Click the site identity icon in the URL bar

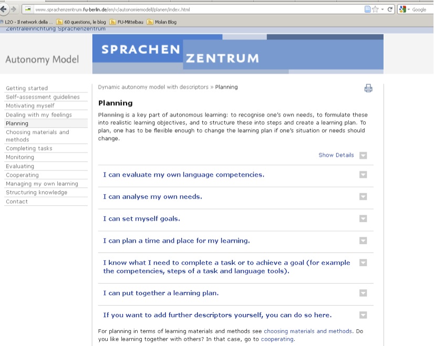28,9
